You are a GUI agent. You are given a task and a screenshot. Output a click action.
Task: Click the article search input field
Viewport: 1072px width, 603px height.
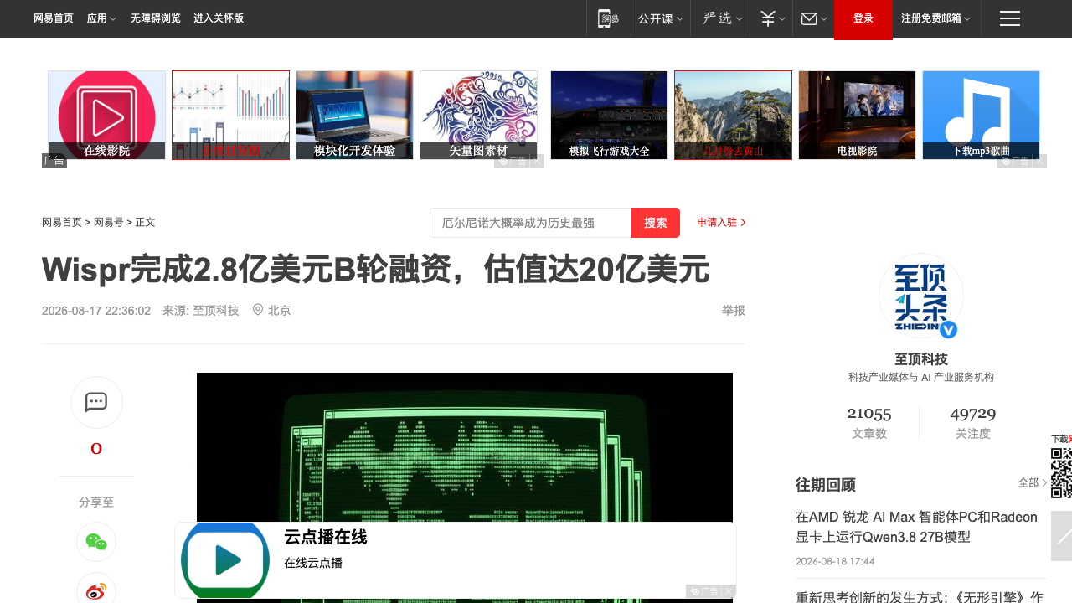pos(531,223)
